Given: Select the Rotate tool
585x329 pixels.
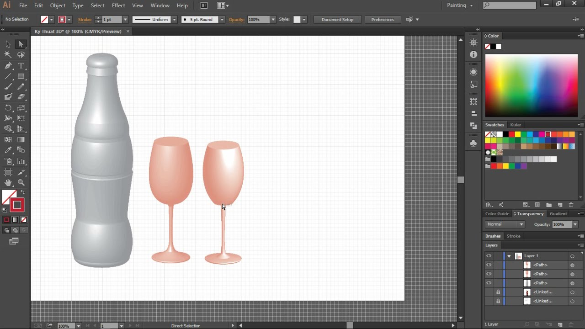Looking at the screenshot, I should [8, 108].
